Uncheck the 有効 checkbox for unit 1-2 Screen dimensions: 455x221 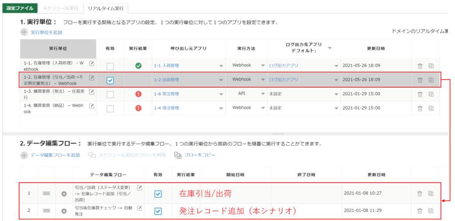(110, 80)
